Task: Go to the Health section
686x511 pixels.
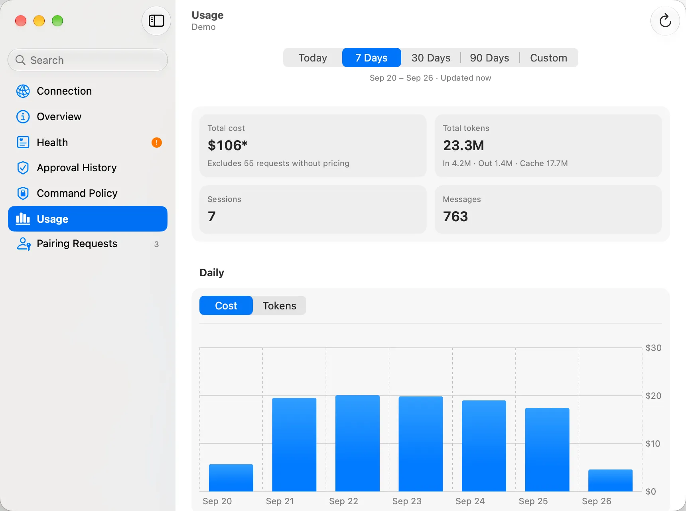Action: coord(88,142)
